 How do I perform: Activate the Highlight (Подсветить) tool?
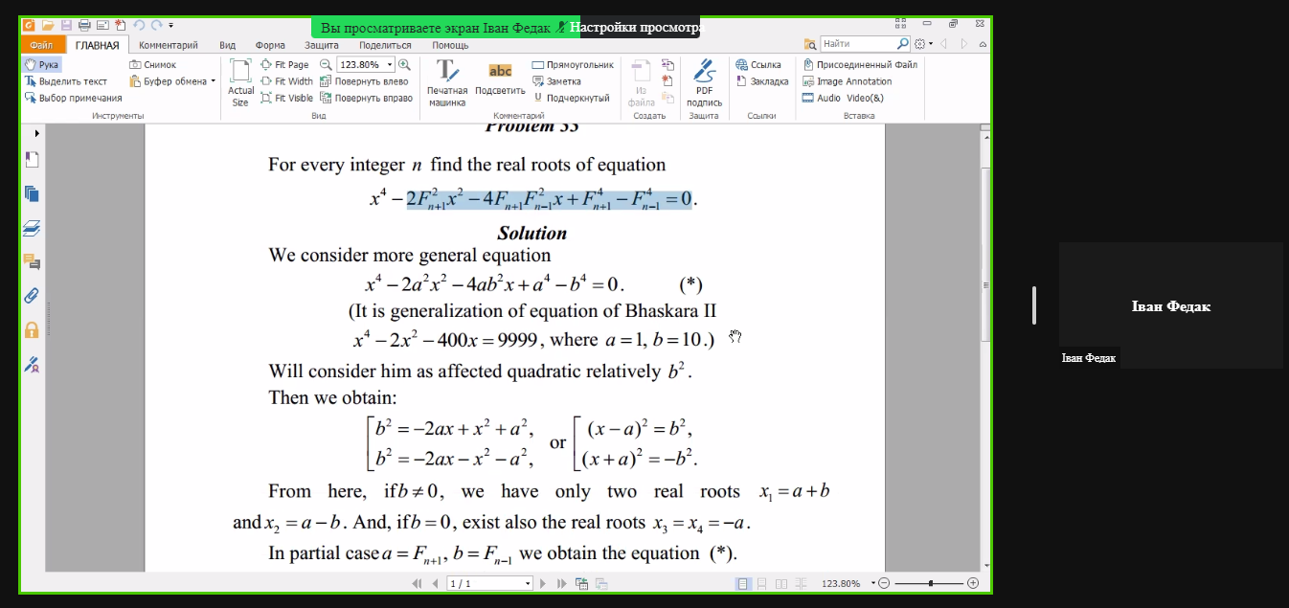(x=500, y=82)
